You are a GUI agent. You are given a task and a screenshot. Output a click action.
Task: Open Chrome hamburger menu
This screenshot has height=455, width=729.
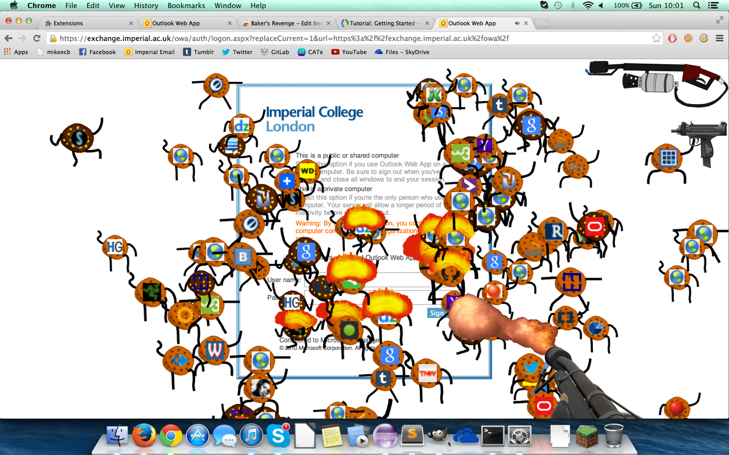[719, 38]
